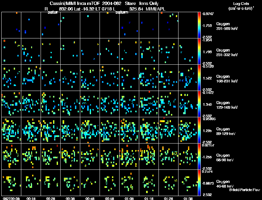This screenshot has height=200, width=262.
Task: Click the B-field Particle Flow legend text
Action: click(x=244, y=190)
